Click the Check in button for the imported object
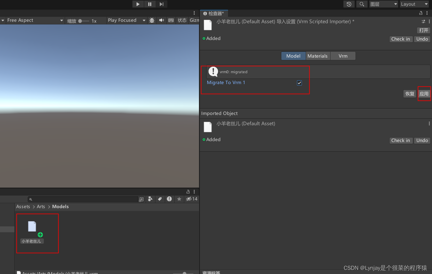432x274 pixels. 401,141
